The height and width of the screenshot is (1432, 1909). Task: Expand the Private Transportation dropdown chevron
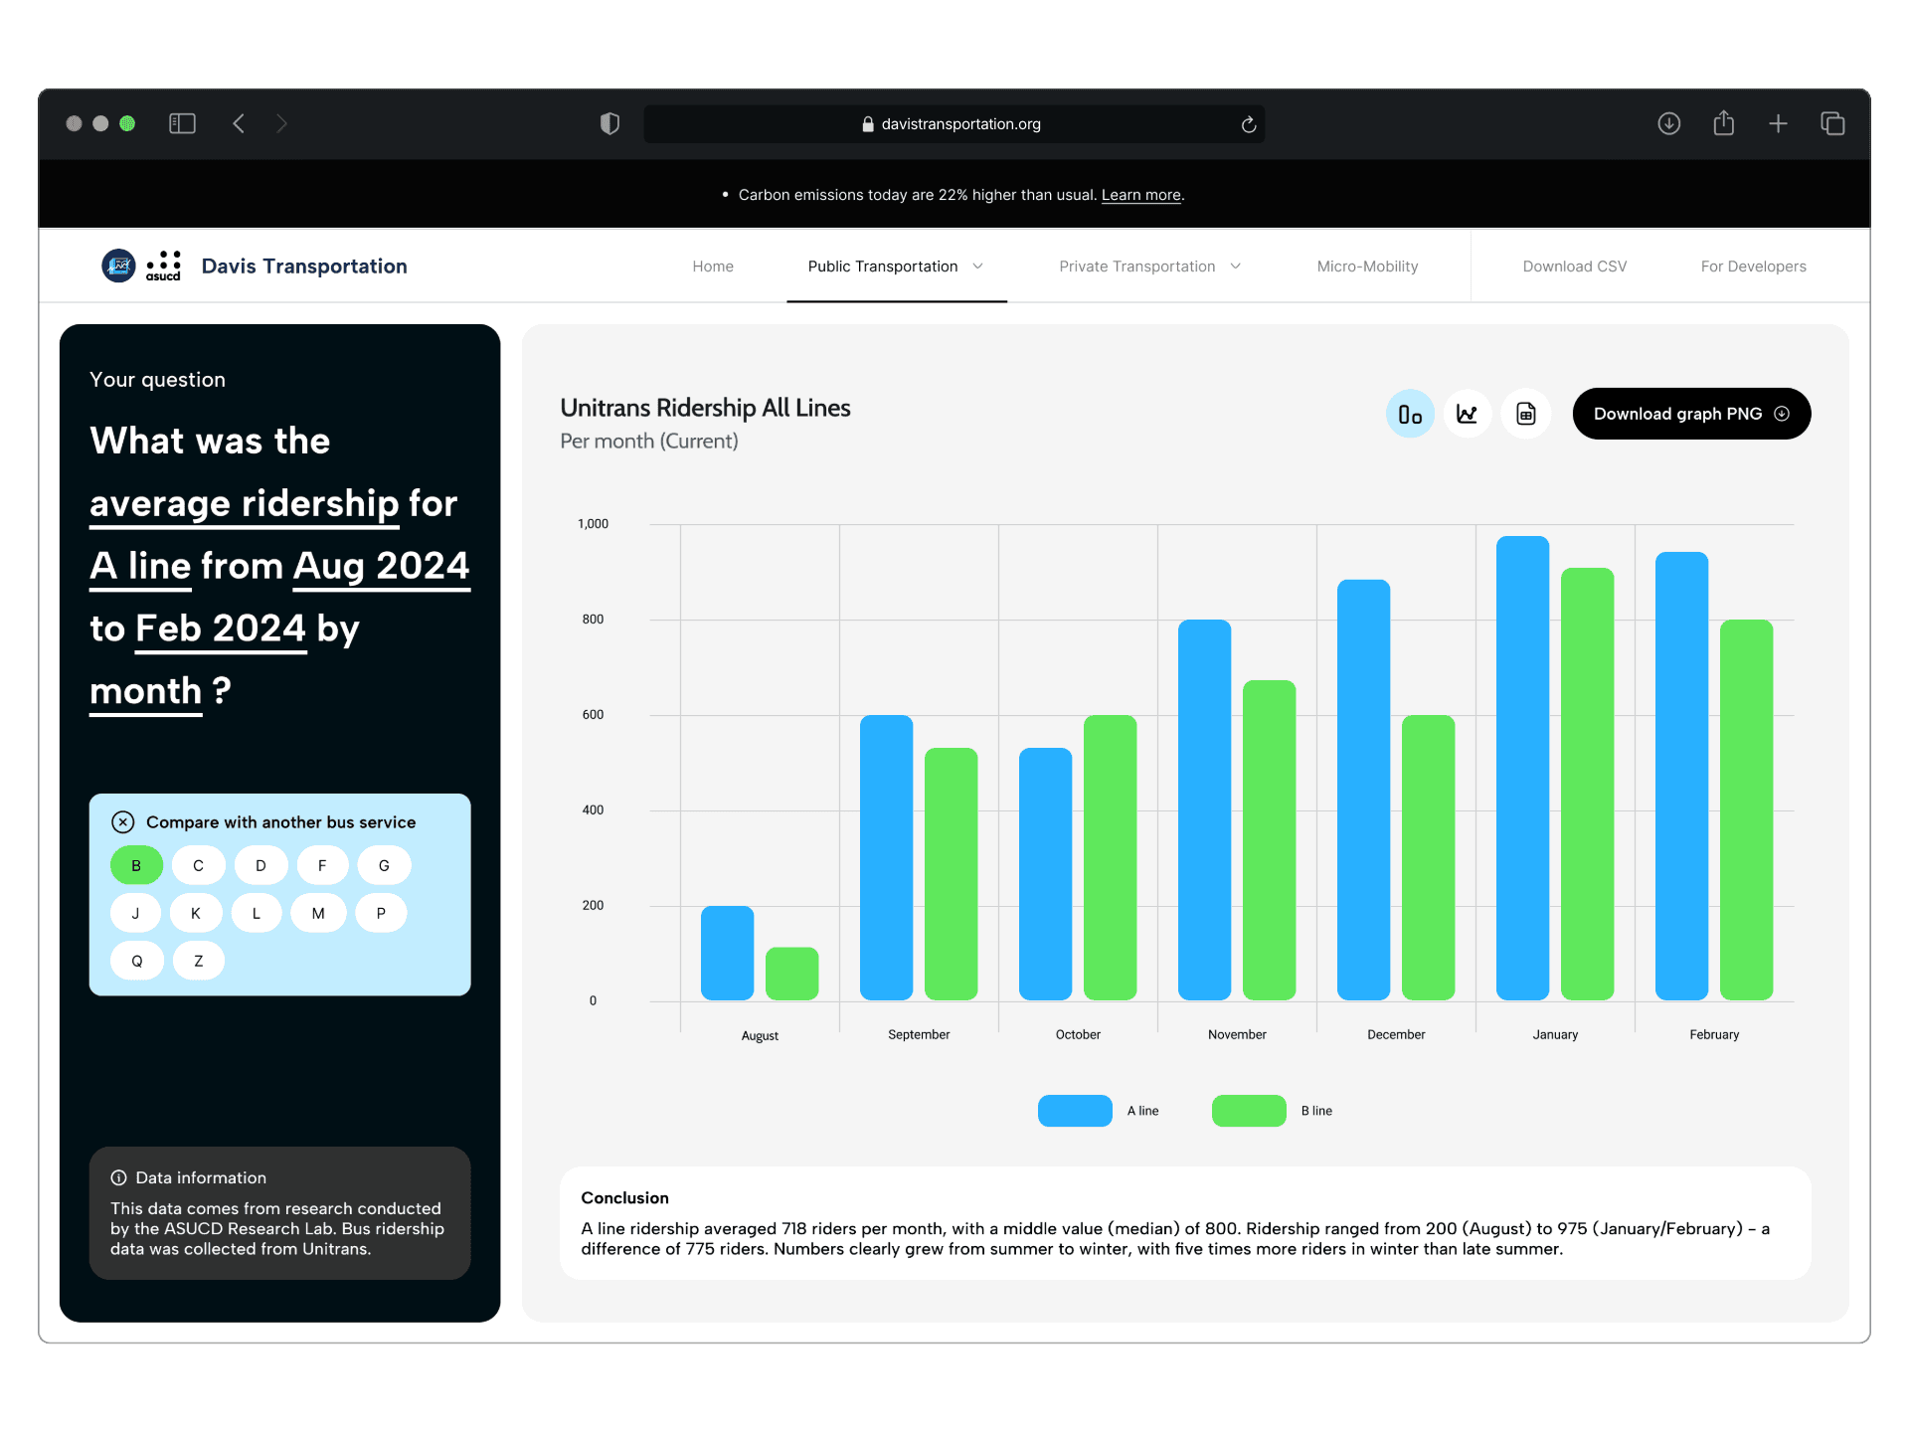coord(1236,267)
